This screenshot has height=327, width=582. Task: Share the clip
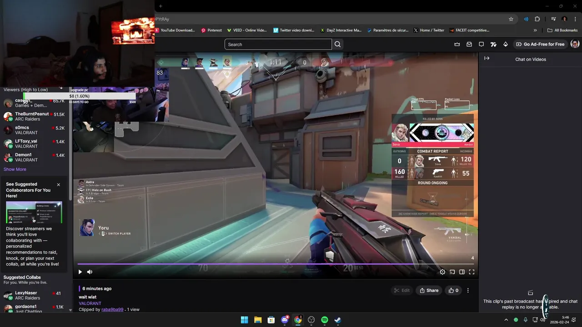pyautogui.click(x=429, y=290)
